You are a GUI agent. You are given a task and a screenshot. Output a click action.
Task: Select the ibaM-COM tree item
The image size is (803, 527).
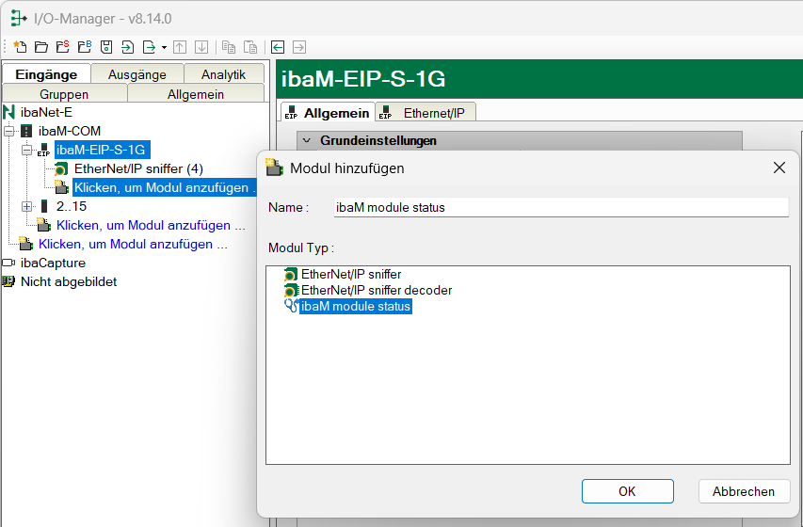point(69,131)
